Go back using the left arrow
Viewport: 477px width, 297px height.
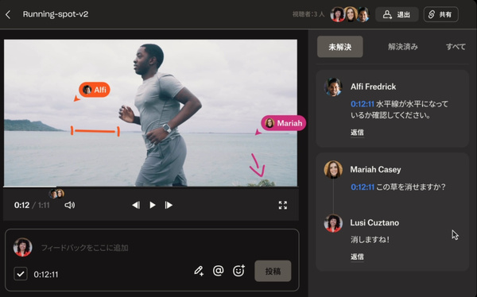[8, 14]
